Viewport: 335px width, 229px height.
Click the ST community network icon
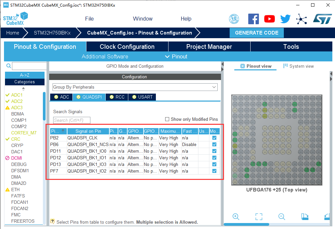coord(301,19)
